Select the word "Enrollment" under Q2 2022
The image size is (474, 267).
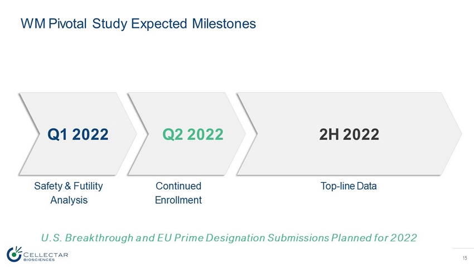[178, 200]
